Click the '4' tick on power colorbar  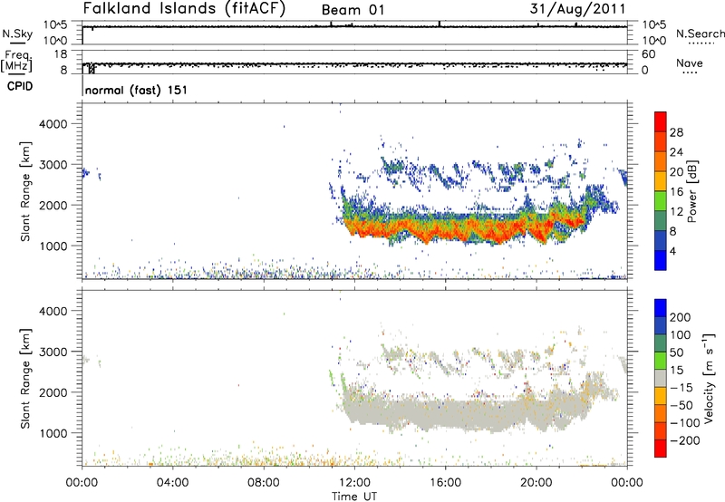[672, 251]
